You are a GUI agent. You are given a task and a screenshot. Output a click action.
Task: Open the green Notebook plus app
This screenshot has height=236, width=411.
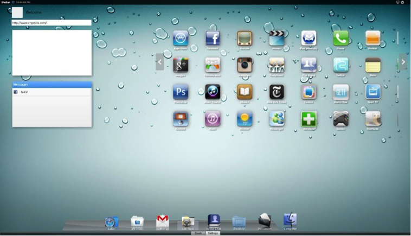[309, 119]
